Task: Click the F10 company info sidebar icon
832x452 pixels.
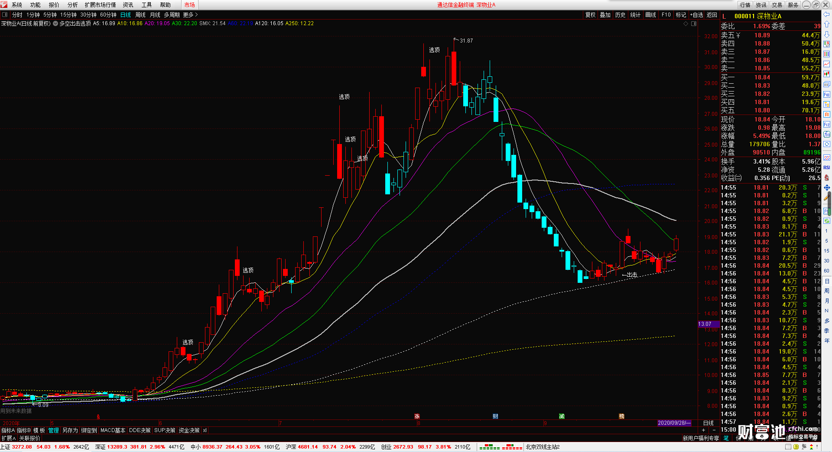Action: (827, 94)
